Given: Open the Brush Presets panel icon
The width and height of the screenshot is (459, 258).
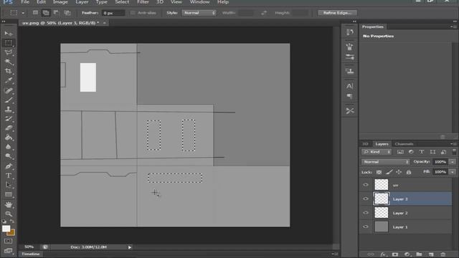Looking at the screenshot, I should pos(349,57).
